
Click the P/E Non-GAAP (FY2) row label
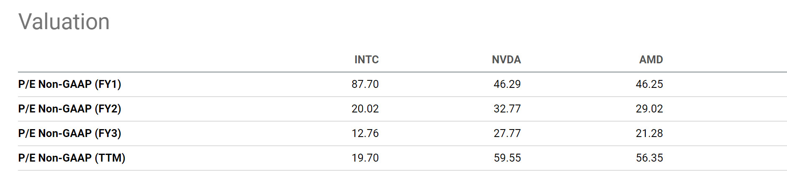[x=69, y=109]
